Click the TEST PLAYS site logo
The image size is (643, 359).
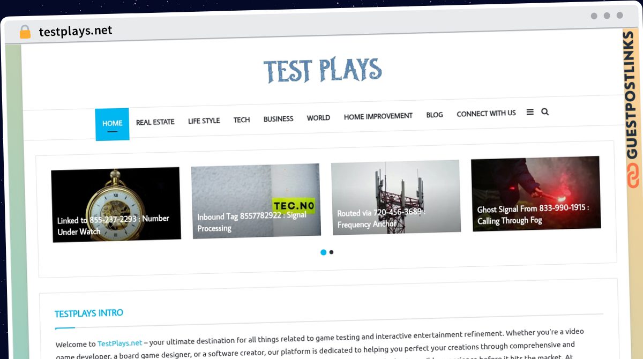[323, 71]
